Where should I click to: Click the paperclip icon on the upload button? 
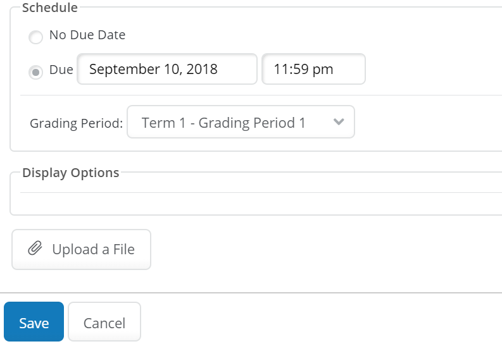coord(35,249)
